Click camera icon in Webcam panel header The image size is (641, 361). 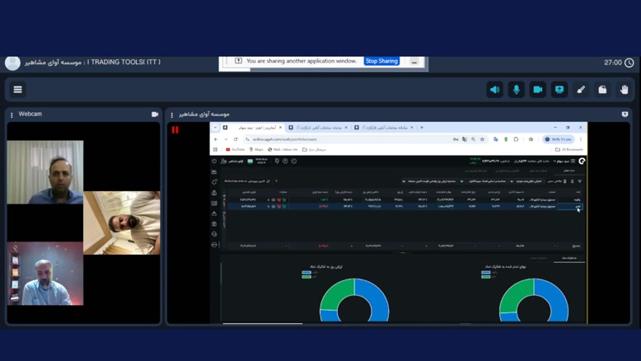click(154, 115)
